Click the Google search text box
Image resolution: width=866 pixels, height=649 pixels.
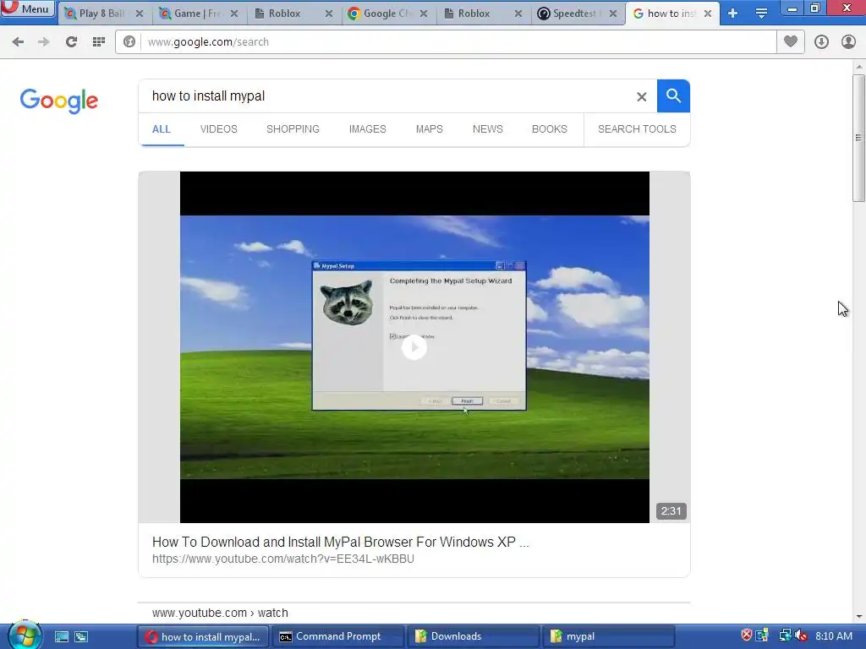pyautogui.click(x=386, y=96)
